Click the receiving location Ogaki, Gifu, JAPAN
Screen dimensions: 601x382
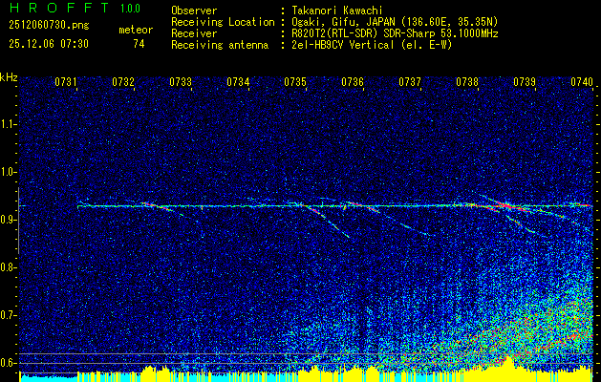[345, 22]
